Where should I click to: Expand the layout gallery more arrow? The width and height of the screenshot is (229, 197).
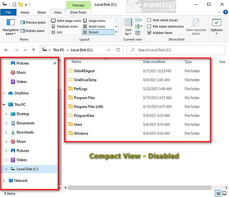[x=116, y=32]
